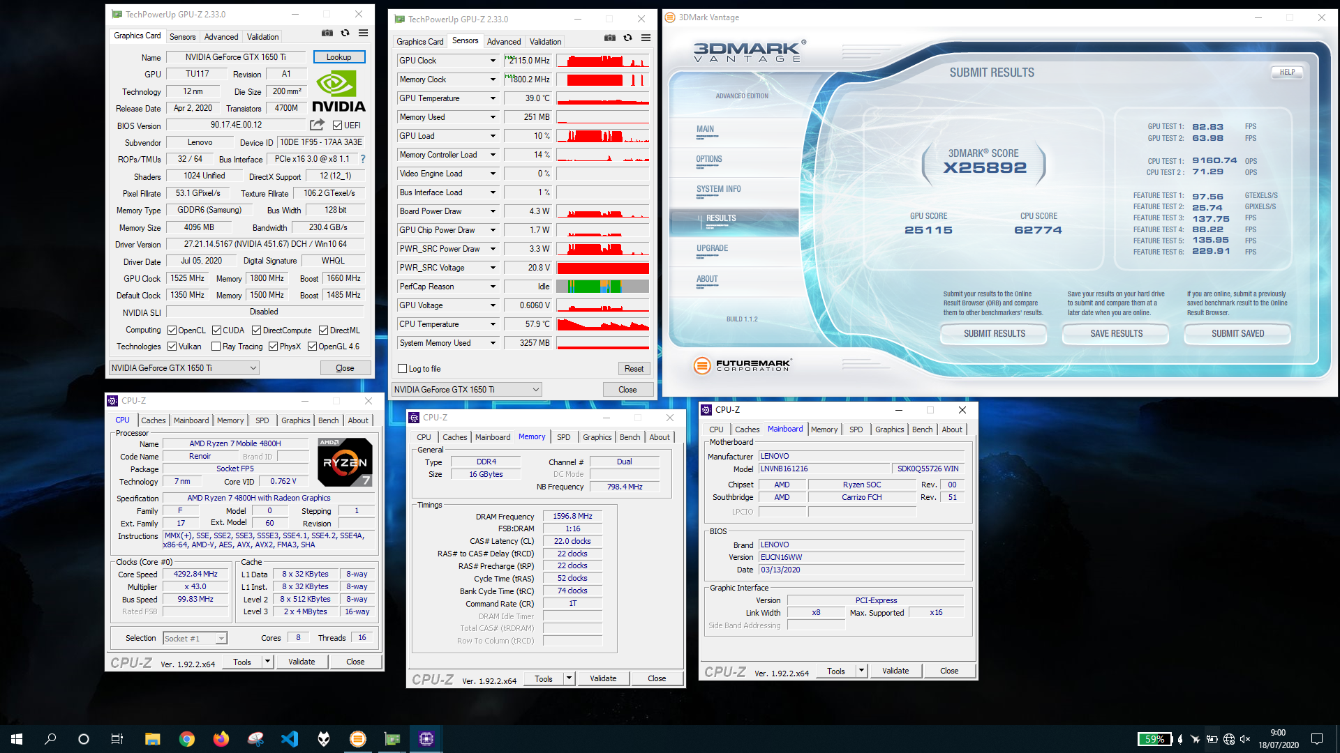Switch to Advanced tab in GPU-Z Graphics Card window
Screen dimensions: 1340x753
coord(221,37)
